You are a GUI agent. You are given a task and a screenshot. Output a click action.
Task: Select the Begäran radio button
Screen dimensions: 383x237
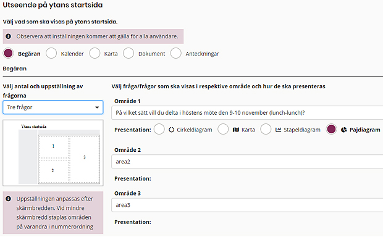coord(8,53)
